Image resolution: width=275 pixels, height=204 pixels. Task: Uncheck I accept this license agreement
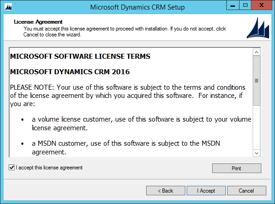[x=11, y=168]
